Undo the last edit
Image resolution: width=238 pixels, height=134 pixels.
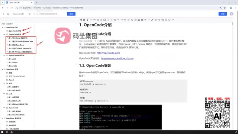coord(145,20)
